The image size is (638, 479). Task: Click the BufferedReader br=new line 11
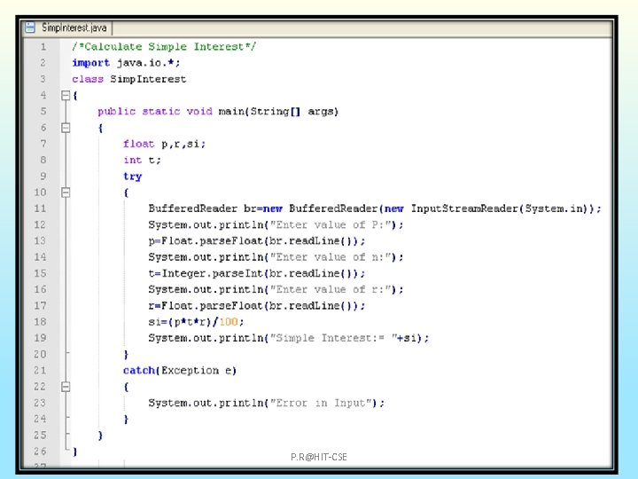(375, 209)
